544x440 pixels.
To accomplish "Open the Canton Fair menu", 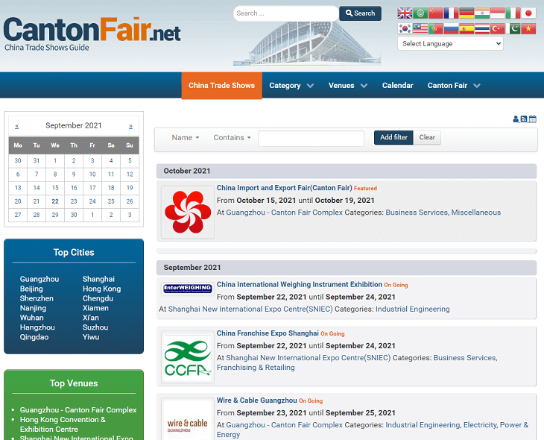I will tap(447, 86).
